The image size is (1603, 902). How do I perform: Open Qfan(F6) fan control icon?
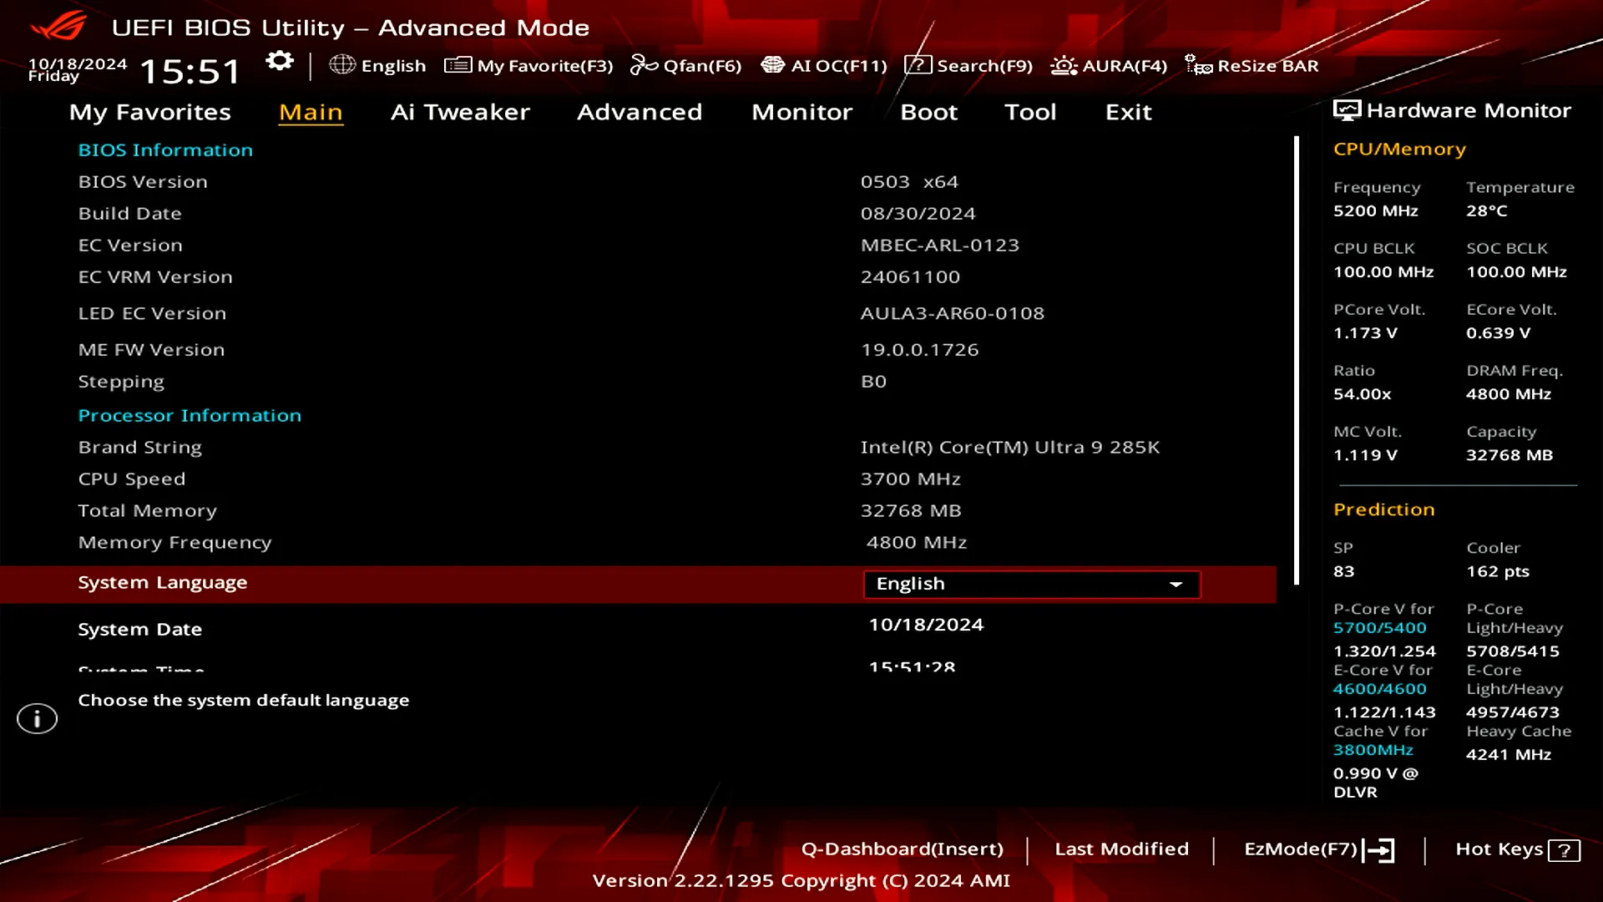tap(644, 65)
